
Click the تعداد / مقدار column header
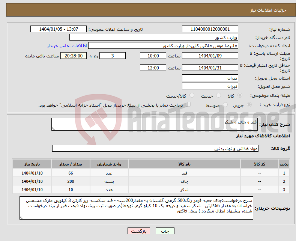pos(71,164)
